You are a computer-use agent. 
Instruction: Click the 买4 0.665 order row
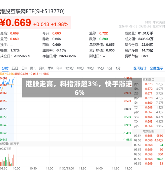pyautogui.click(x=148, y=122)
